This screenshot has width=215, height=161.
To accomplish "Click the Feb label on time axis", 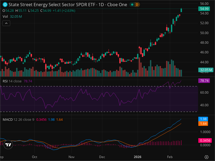I will (170, 157).
